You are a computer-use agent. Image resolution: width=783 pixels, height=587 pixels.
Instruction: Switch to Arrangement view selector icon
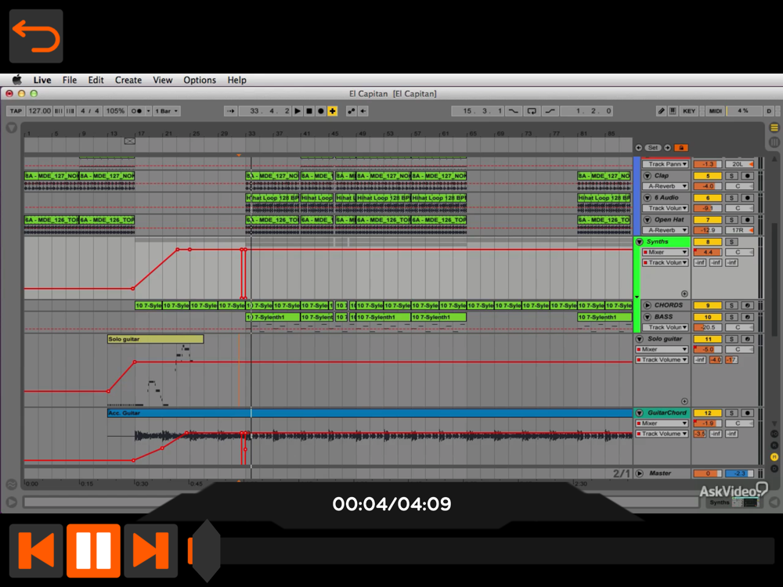tap(774, 128)
